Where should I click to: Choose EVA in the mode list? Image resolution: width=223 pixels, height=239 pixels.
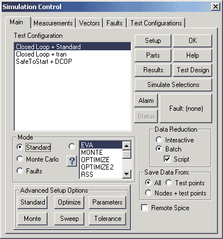click(101, 145)
